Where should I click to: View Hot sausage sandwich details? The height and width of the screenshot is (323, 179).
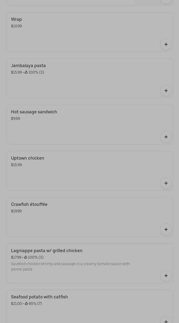(x=34, y=112)
